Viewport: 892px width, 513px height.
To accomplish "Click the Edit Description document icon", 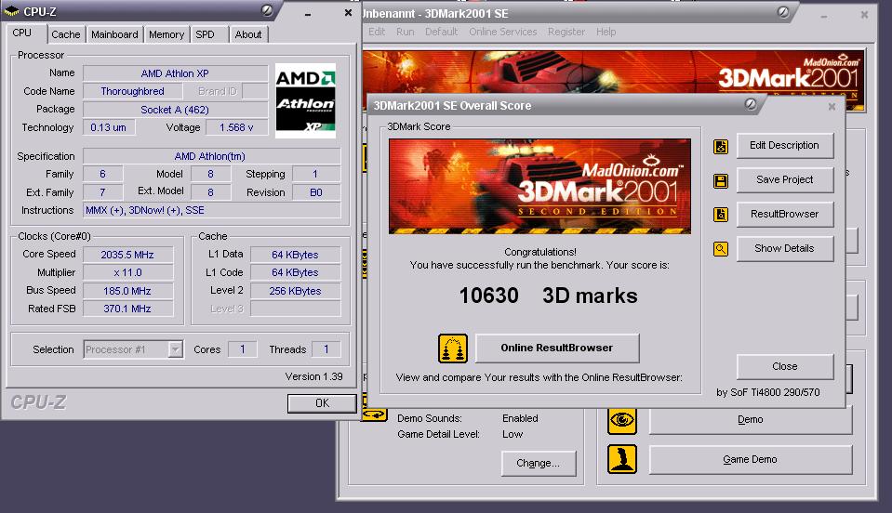I will point(721,147).
